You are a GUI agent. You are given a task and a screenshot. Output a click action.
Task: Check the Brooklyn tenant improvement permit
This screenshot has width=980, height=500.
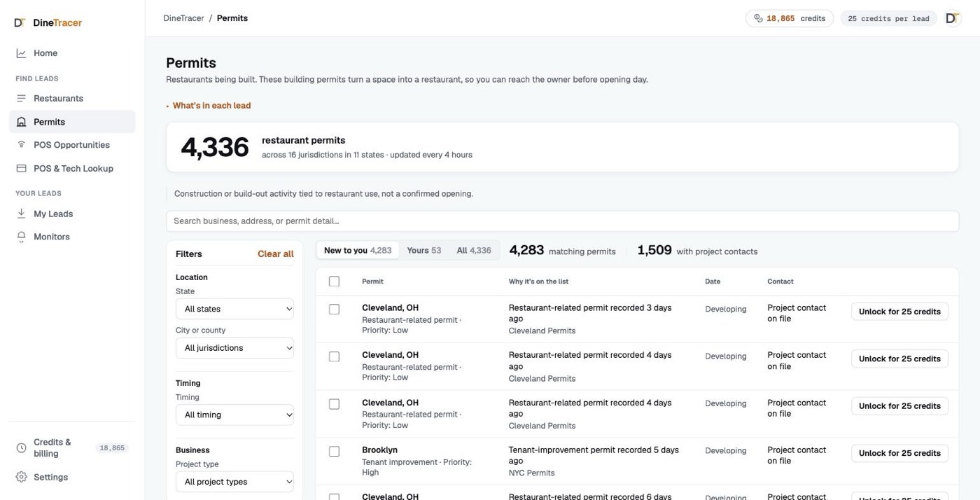tap(334, 451)
